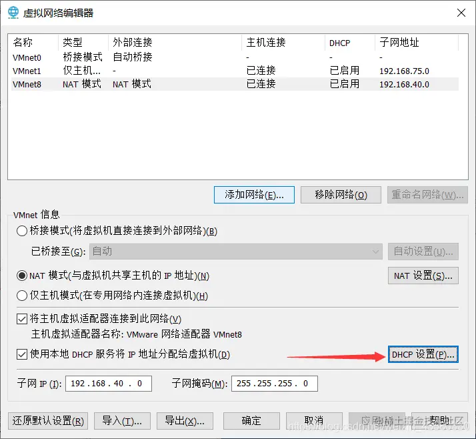Click 导出(X)... button
476x439 pixels.
pos(185,421)
